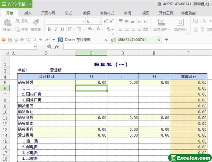Select the Format Painter brush
The image size is (212, 162).
tap(36, 22)
